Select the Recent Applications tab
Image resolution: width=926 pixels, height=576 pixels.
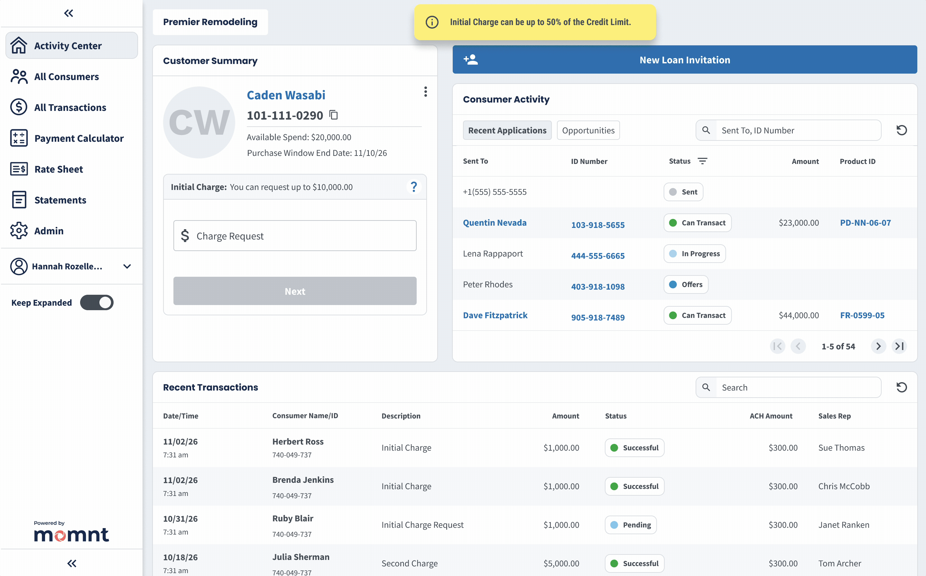507,130
